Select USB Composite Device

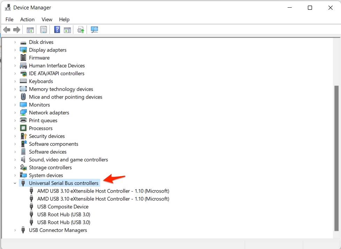click(x=63, y=207)
